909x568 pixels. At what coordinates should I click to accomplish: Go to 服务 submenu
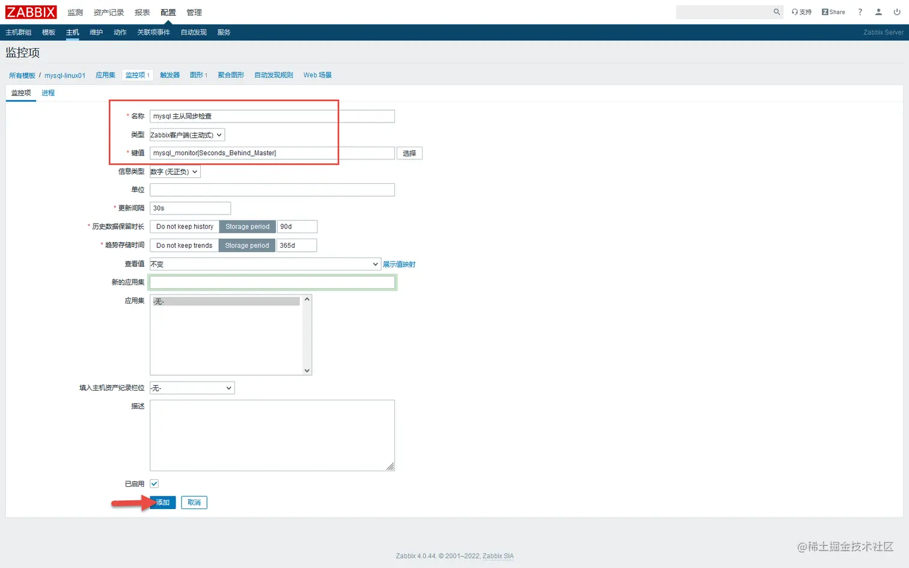click(224, 32)
